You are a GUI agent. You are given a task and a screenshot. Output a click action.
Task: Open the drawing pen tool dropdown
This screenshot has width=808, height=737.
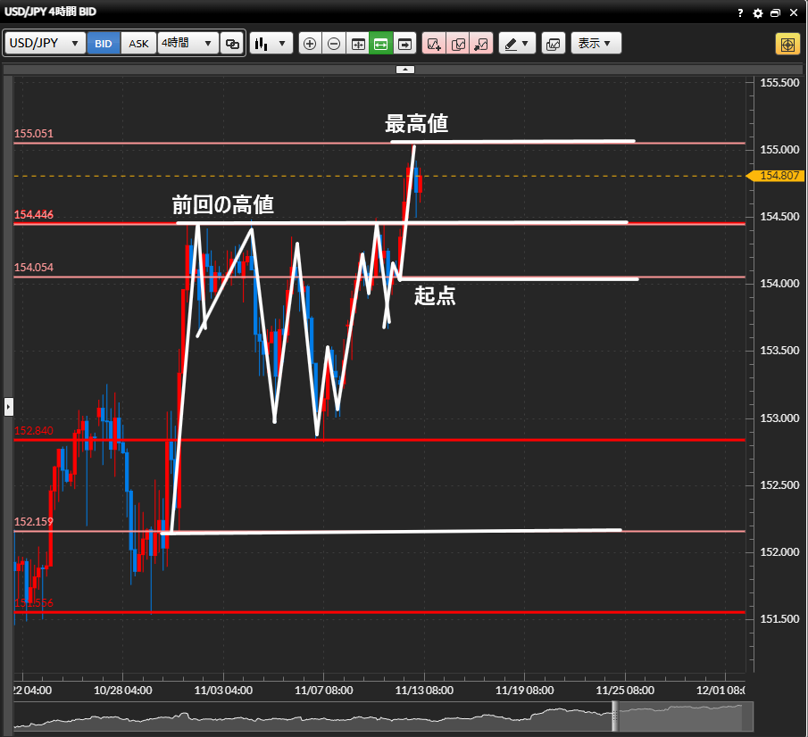pos(516,44)
